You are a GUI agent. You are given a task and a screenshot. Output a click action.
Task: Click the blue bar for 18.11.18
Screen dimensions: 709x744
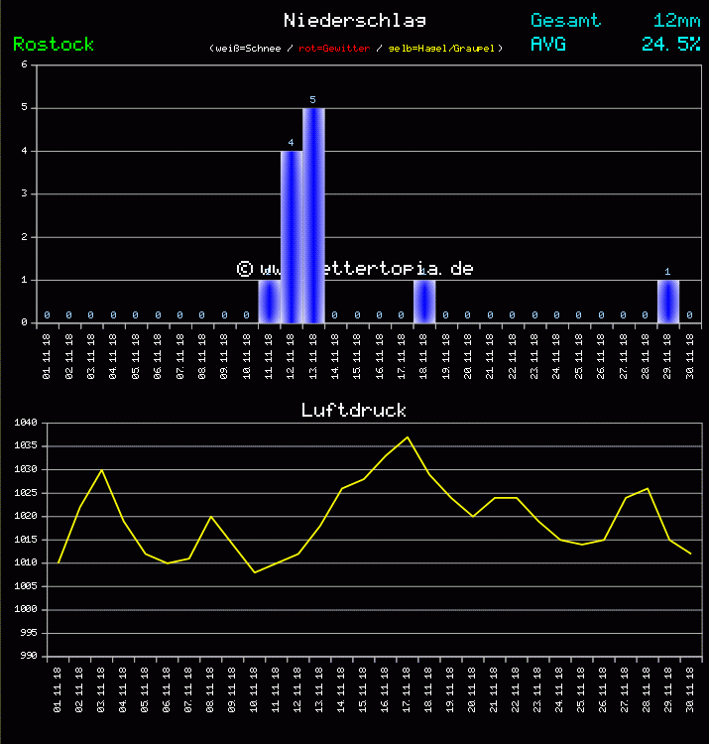tap(424, 302)
